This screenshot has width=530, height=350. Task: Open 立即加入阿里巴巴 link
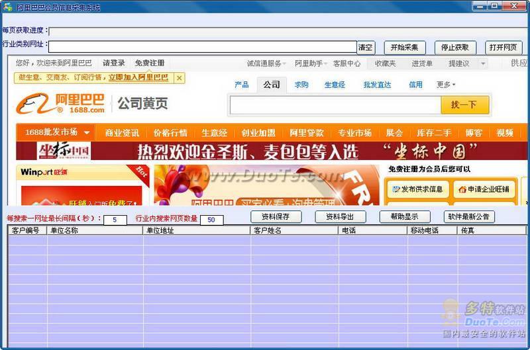coord(138,77)
